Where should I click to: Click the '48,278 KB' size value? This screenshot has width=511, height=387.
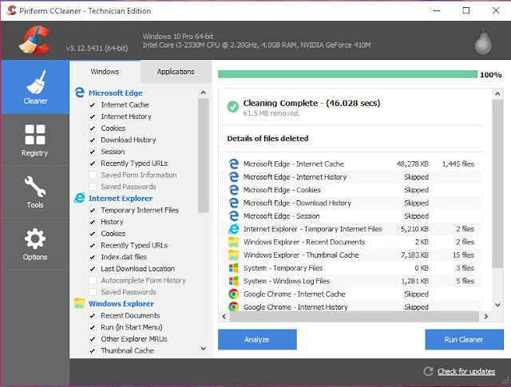coord(412,164)
